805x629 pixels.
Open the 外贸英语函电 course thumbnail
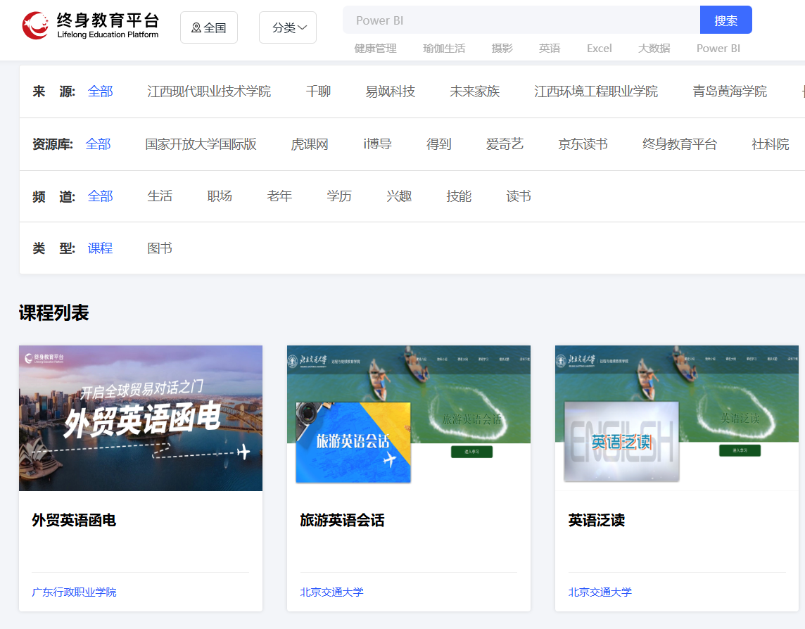141,418
